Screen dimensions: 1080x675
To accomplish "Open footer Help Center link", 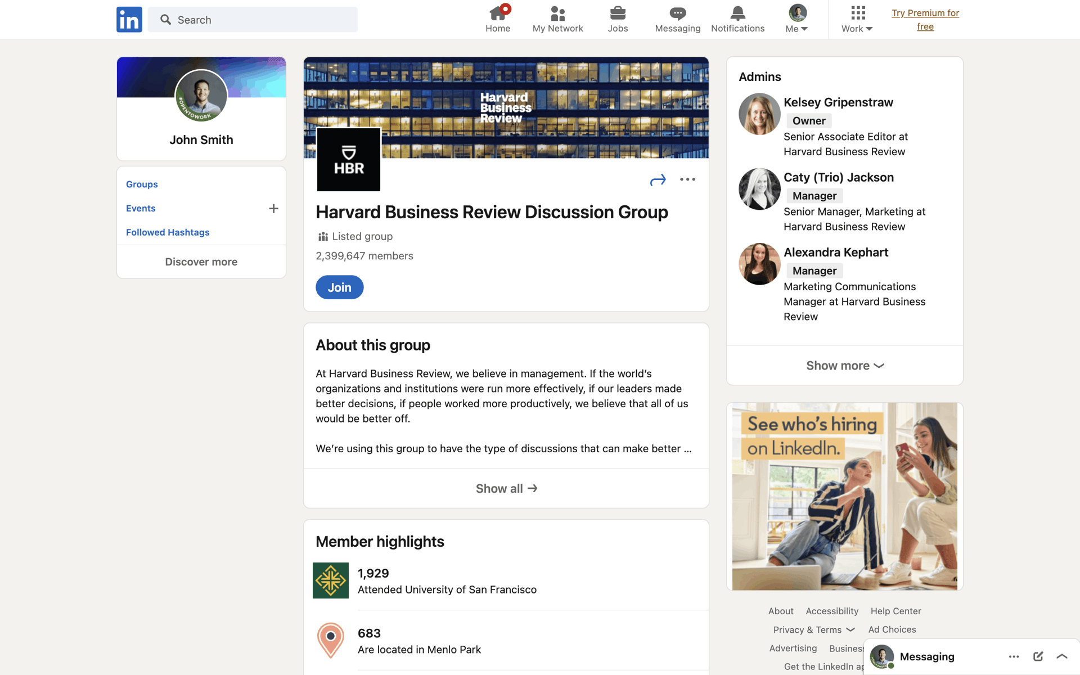I will pyautogui.click(x=896, y=611).
